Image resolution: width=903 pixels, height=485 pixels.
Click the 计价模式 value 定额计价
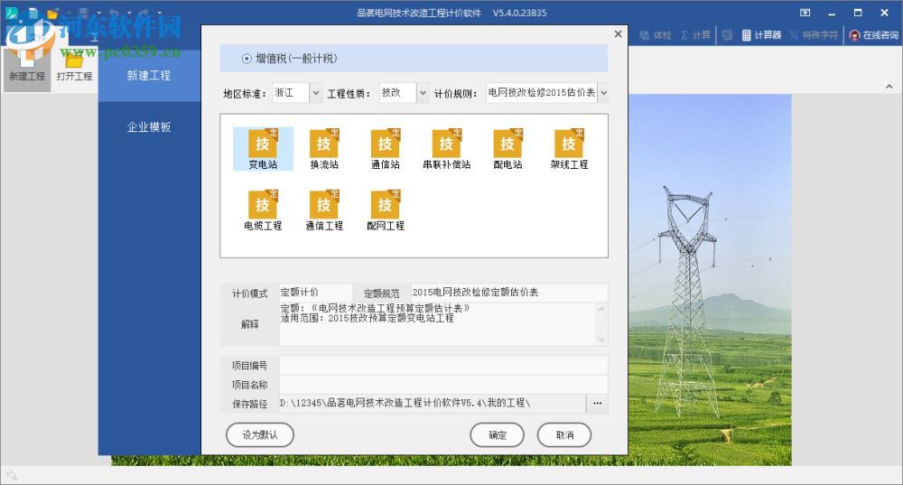click(x=315, y=293)
